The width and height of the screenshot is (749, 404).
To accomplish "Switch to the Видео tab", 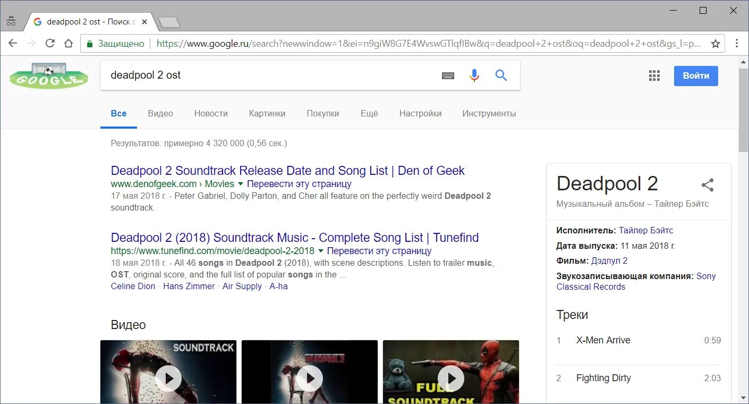I will point(160,113).
